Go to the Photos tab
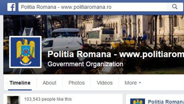Viewport: 184px width, 104px height. 77,83
